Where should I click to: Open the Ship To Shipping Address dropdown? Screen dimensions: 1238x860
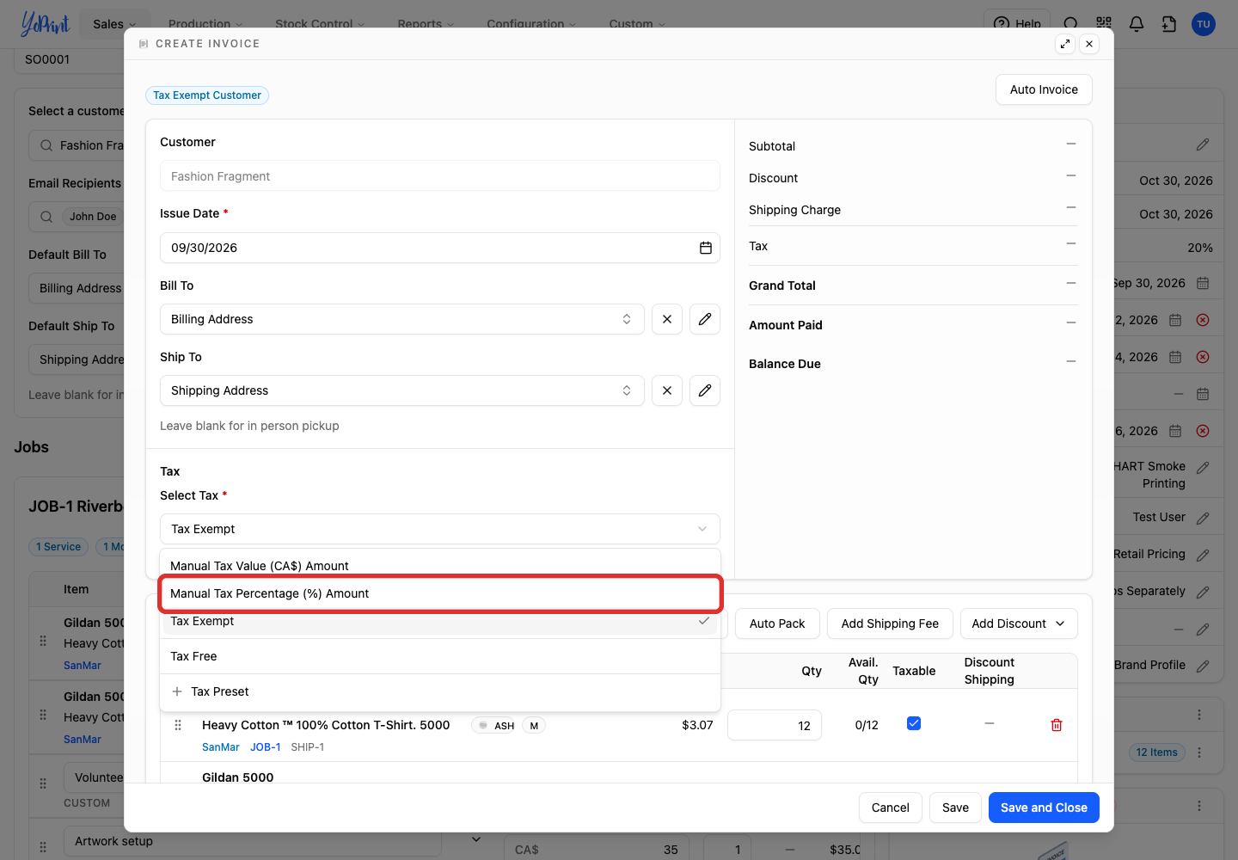[402, 390]
